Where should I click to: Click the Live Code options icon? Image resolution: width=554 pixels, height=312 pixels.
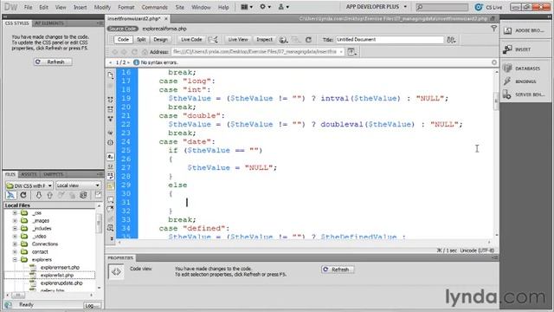click(x=213, y=40)
